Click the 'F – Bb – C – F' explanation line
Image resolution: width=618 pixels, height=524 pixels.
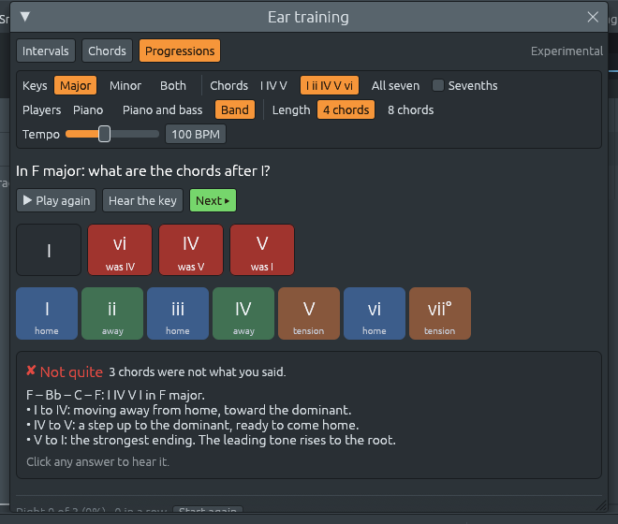click(115, 395)
